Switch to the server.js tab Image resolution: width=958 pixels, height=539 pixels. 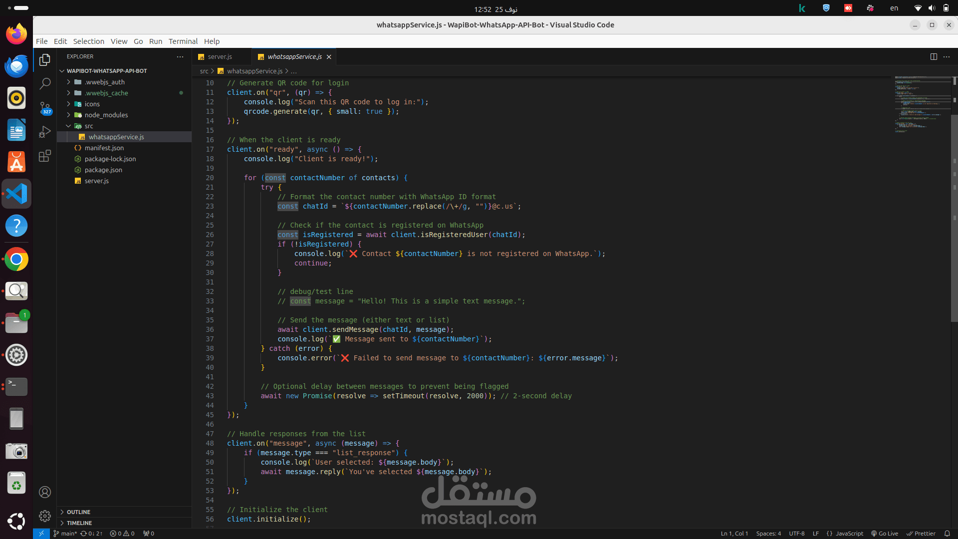point(220,57)
